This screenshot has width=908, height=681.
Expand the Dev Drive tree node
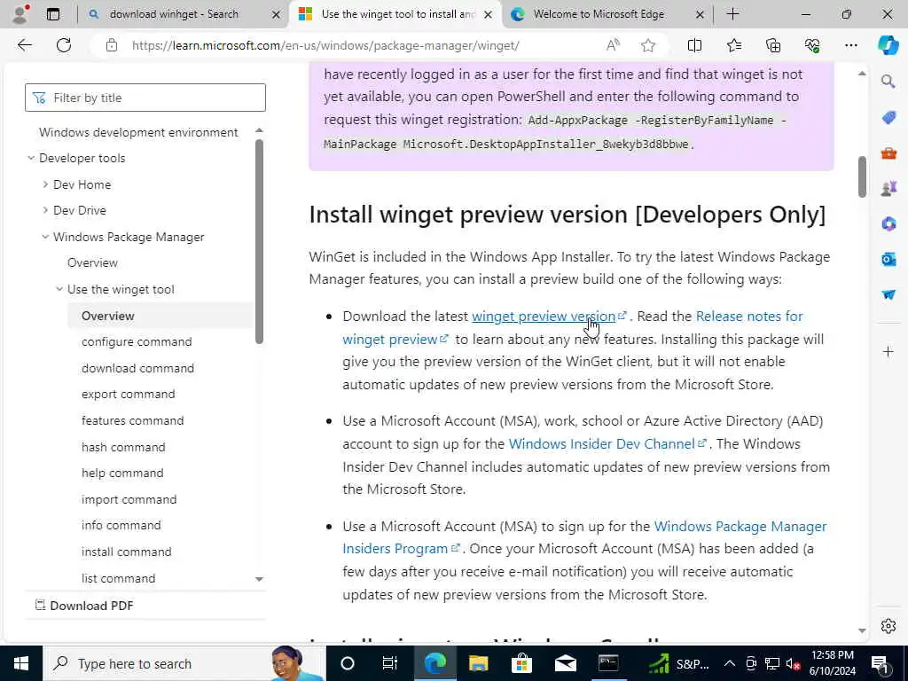(45, 210)
